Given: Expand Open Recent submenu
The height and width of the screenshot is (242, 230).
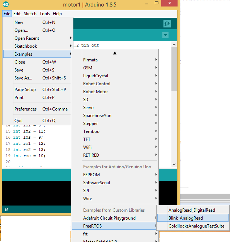Looking at the screenshot, I should pos(27,38).
